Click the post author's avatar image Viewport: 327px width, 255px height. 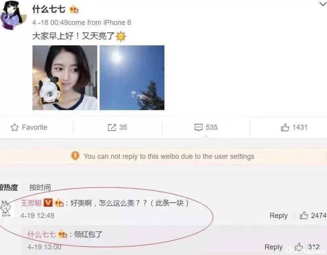(x=13, y=15)
